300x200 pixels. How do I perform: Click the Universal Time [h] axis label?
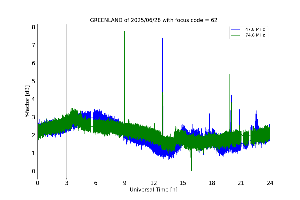point(153,190)
